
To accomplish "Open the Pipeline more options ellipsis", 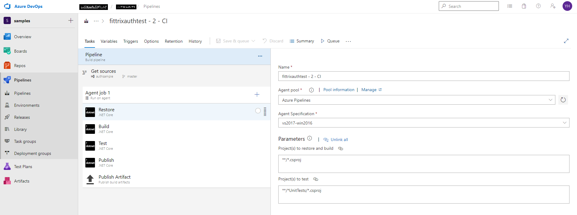I will coord(260,56).
